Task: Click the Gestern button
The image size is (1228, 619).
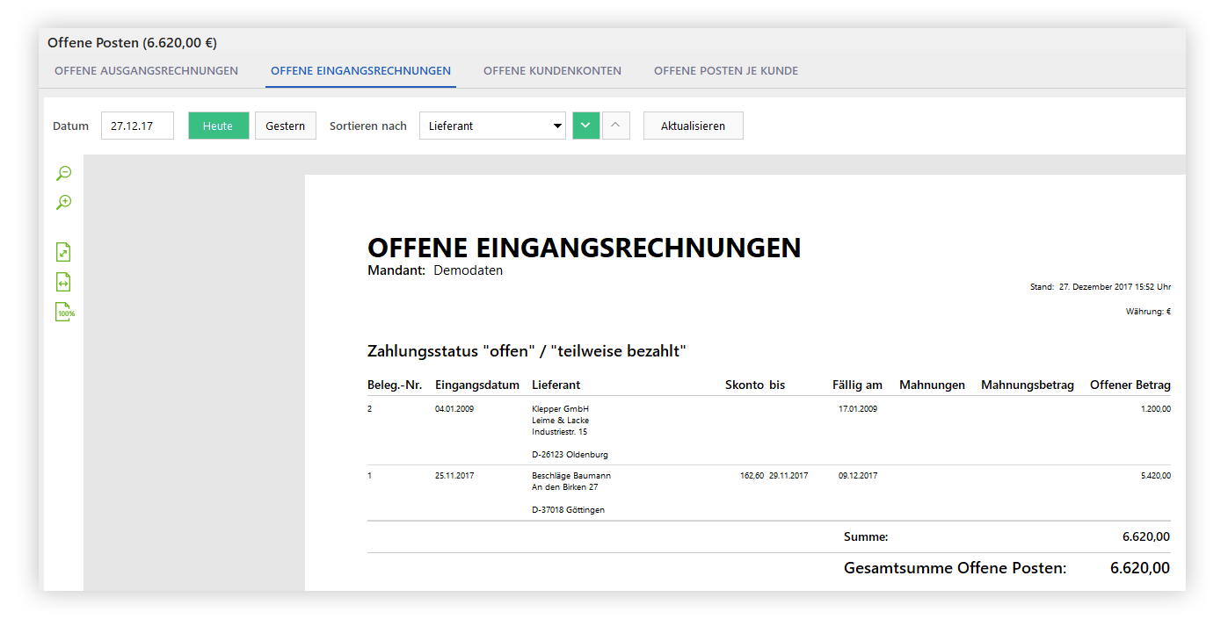Action: point(286,126)
